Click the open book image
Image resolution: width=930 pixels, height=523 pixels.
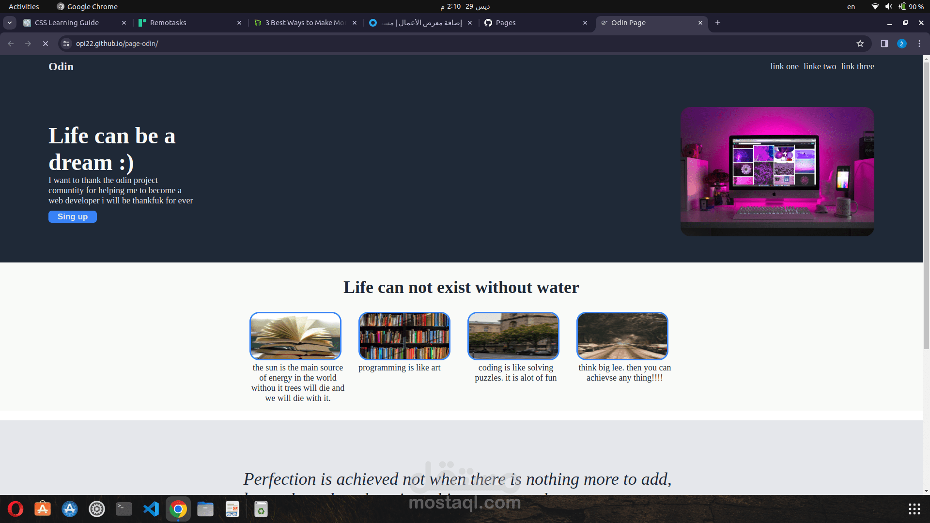click(295, 336)
